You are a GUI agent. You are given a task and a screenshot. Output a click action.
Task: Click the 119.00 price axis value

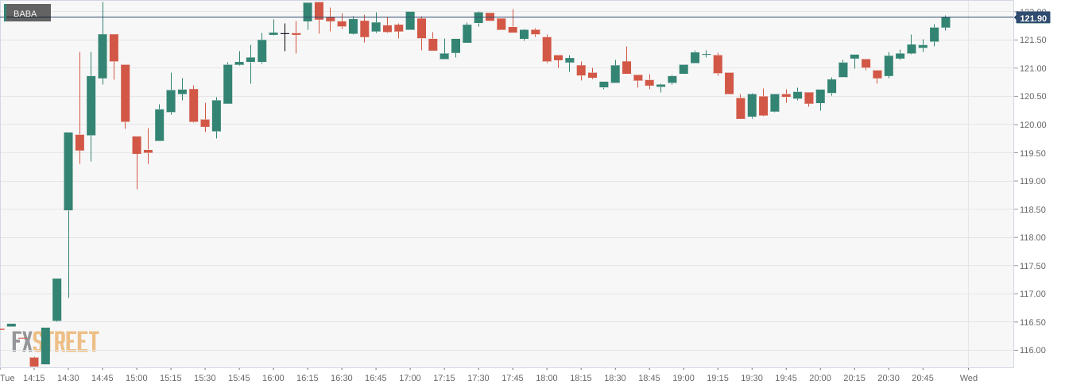click(1032, 181)
